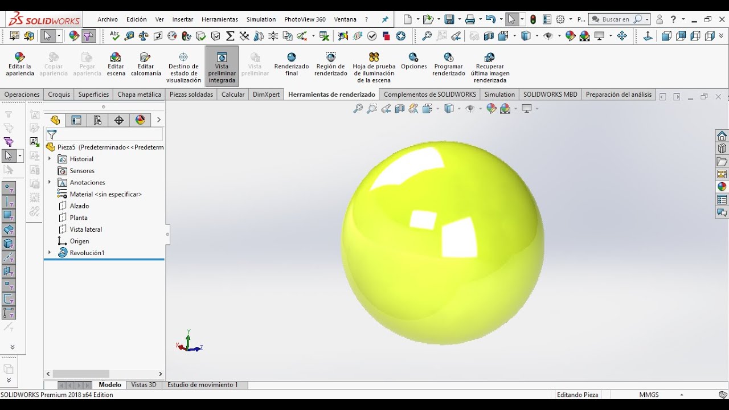The image size is (729, 410).
Task: Open Appearances tab in right task pane
Action: click(722, 187)
